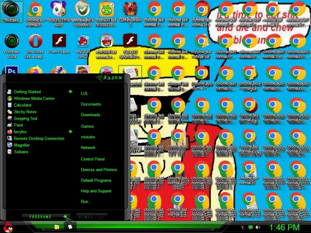Open the Photoshop Ps desktop icon
Viewport: 311px width, 233px height.
coord(12,70)
